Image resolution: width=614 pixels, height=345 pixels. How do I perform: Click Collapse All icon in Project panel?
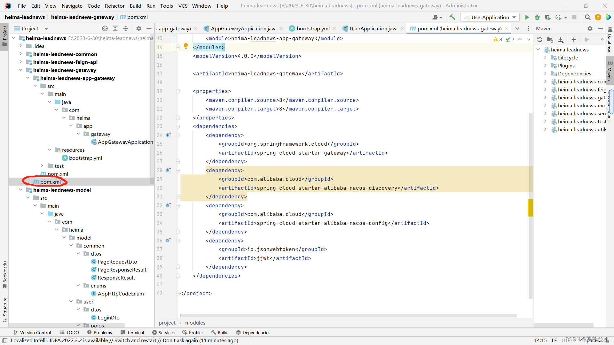126,28
